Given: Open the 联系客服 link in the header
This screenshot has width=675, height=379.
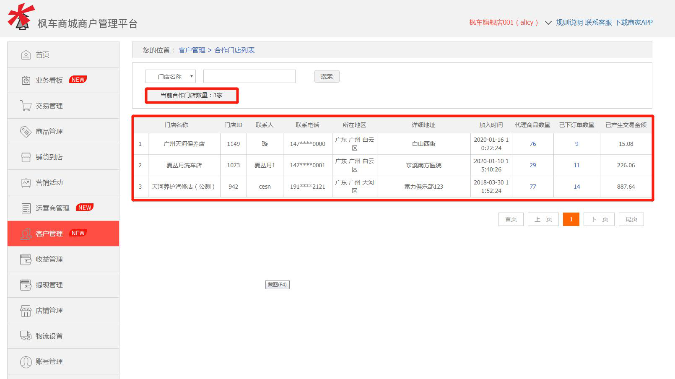Looking at the screenshot, I should click(598, 23).
